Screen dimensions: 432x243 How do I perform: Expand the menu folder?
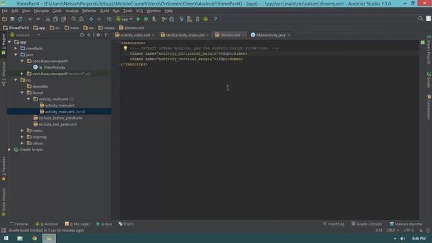[x=22, y=130]
